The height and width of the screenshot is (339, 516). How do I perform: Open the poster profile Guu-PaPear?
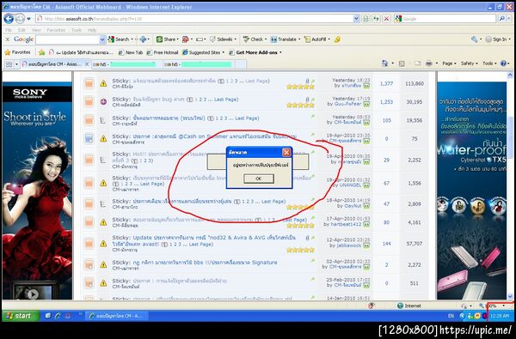[x=347, y=104]
